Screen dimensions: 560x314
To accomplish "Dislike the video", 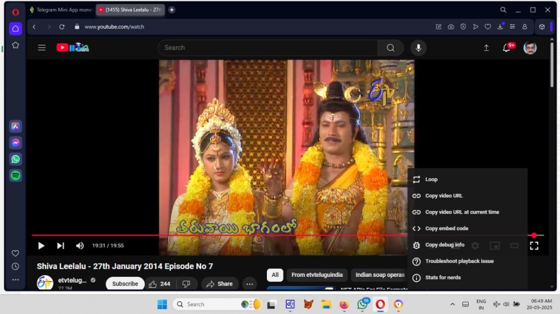I will pyautogui.click(x=186, y=284).
